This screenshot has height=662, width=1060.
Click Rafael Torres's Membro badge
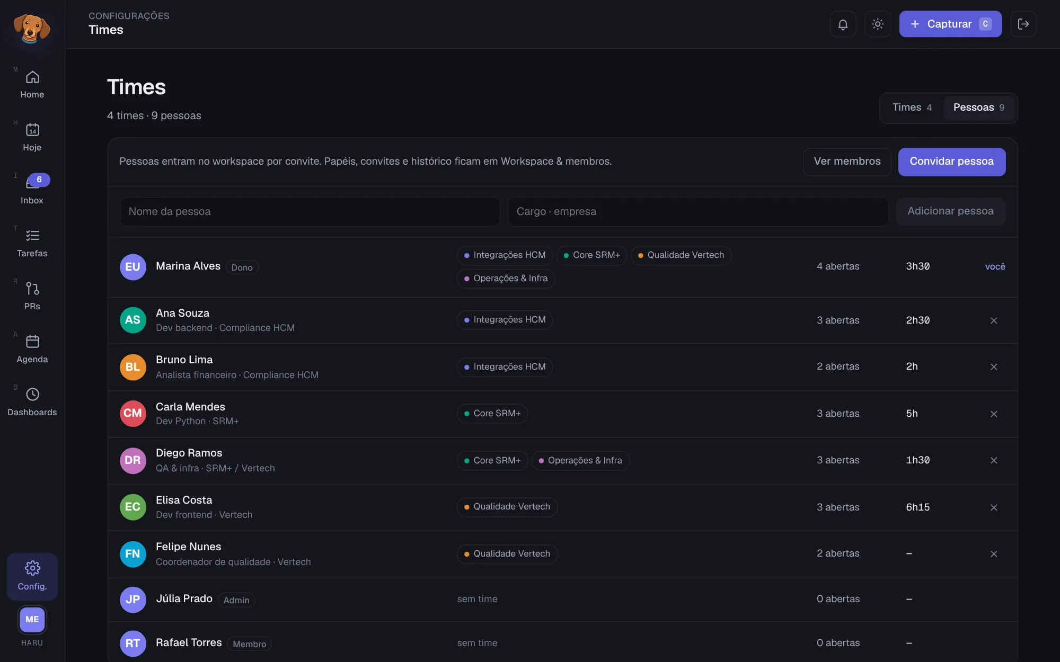[x=250, y=644]
